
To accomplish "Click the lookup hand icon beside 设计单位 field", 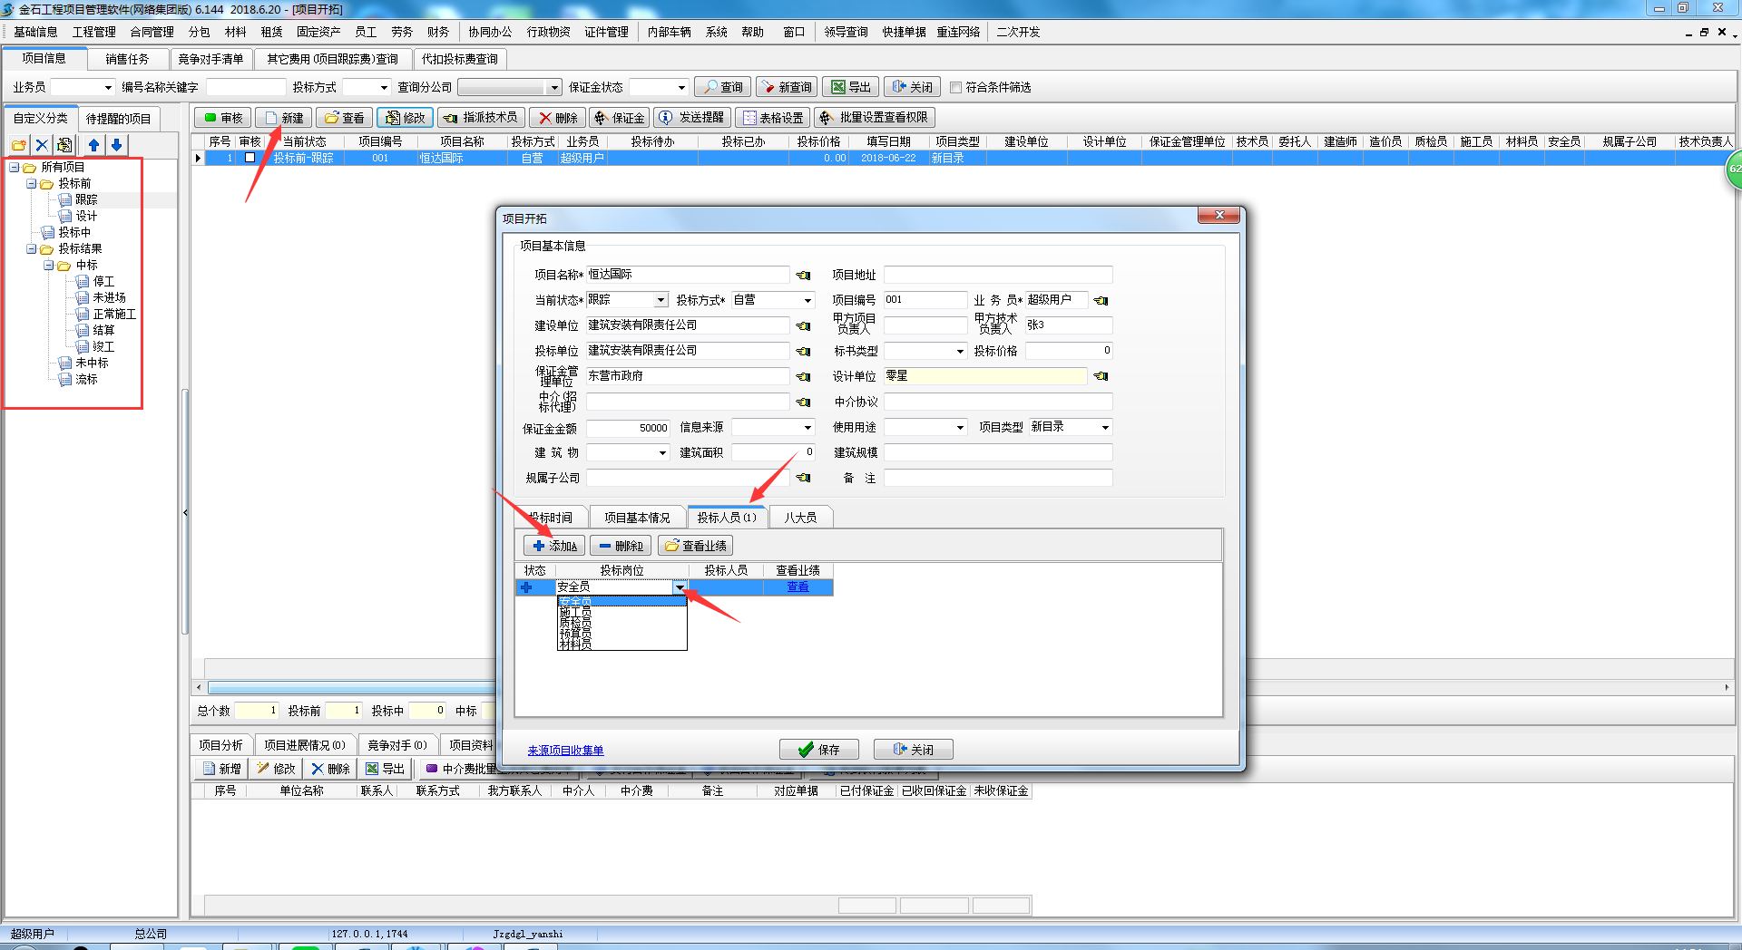I will (x=1101, y=376).
